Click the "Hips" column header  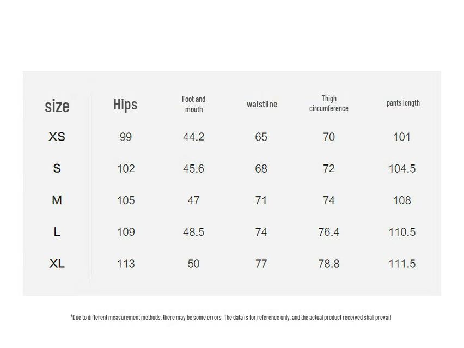(125, 104)
